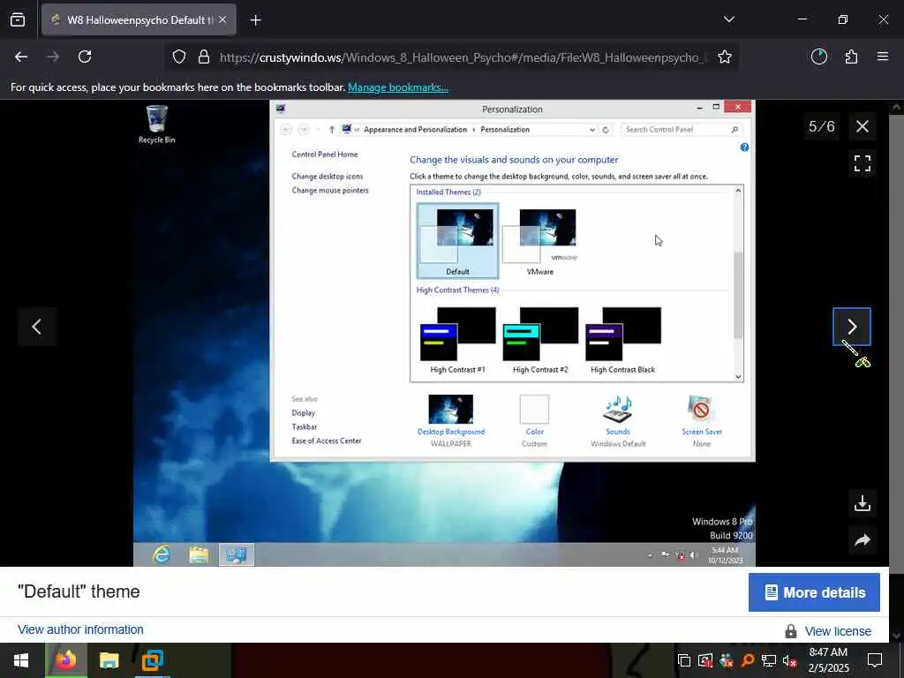Click Desktop Background in Personalization

click(451, 421)
